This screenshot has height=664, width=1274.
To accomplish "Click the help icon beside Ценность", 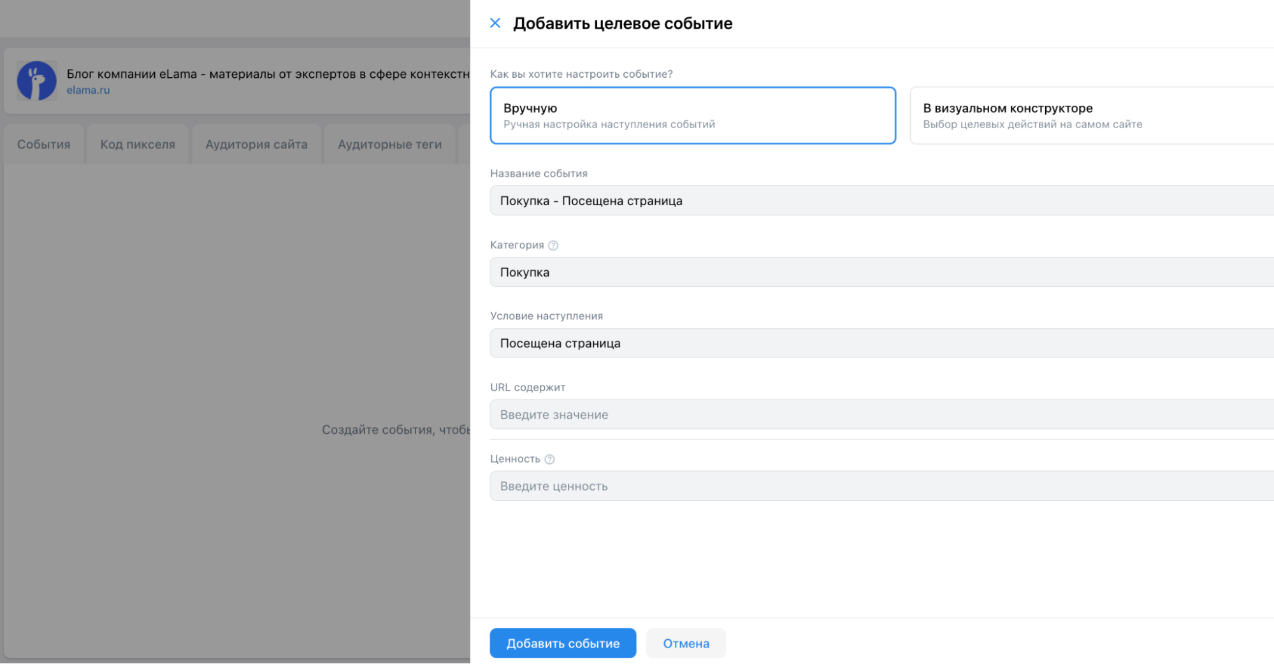I will click(x=551, y=459).
